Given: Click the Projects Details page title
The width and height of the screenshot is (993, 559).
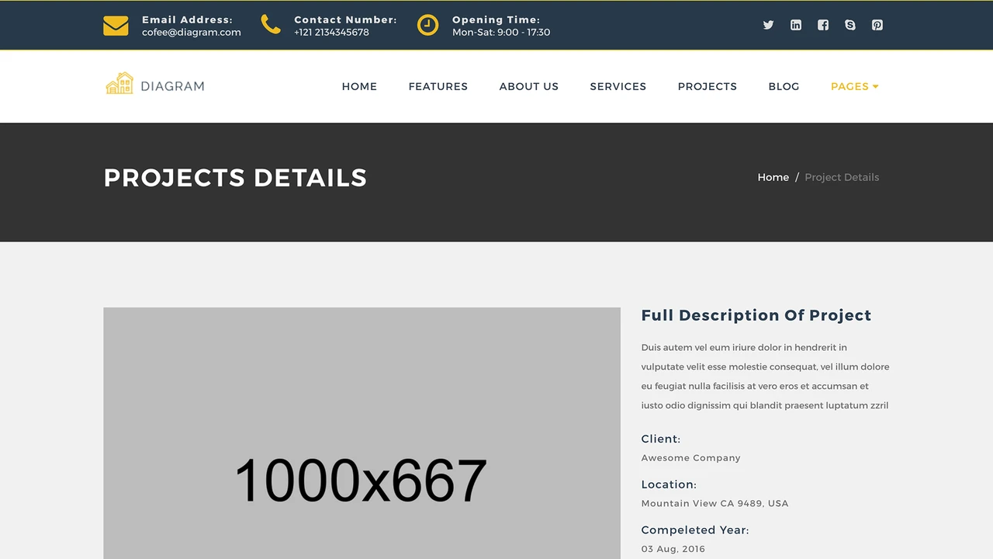Looking at the screenshot, I should 235,178.
